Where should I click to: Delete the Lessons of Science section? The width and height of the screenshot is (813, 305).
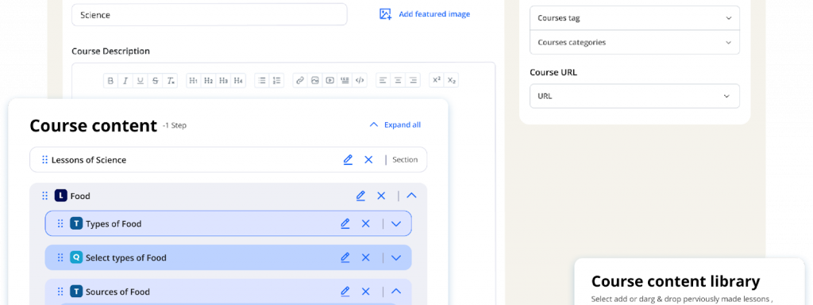(x=368, y=160)
